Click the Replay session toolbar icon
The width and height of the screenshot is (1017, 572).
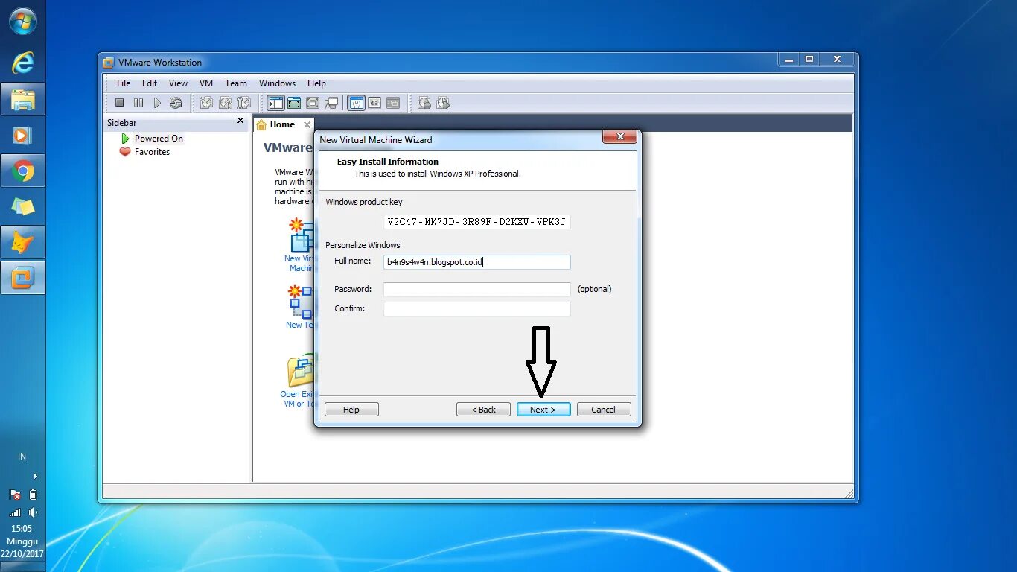coord(443,103)
